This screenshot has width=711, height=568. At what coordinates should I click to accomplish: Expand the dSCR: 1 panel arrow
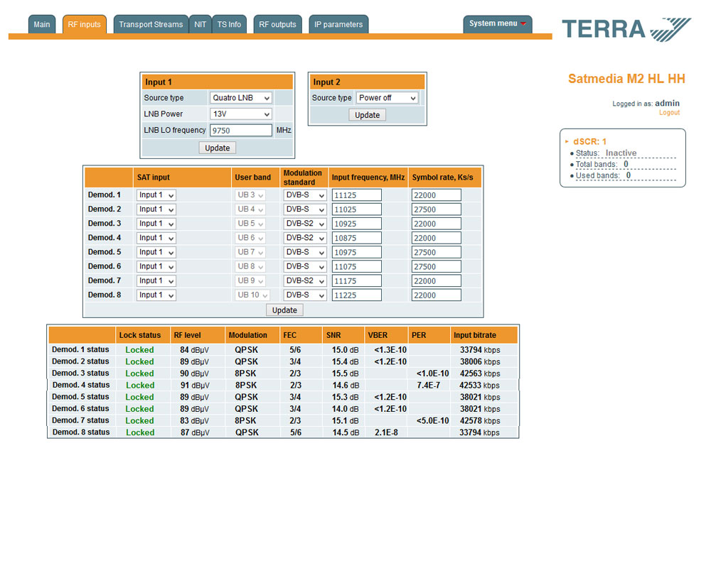tap(567, 141)
